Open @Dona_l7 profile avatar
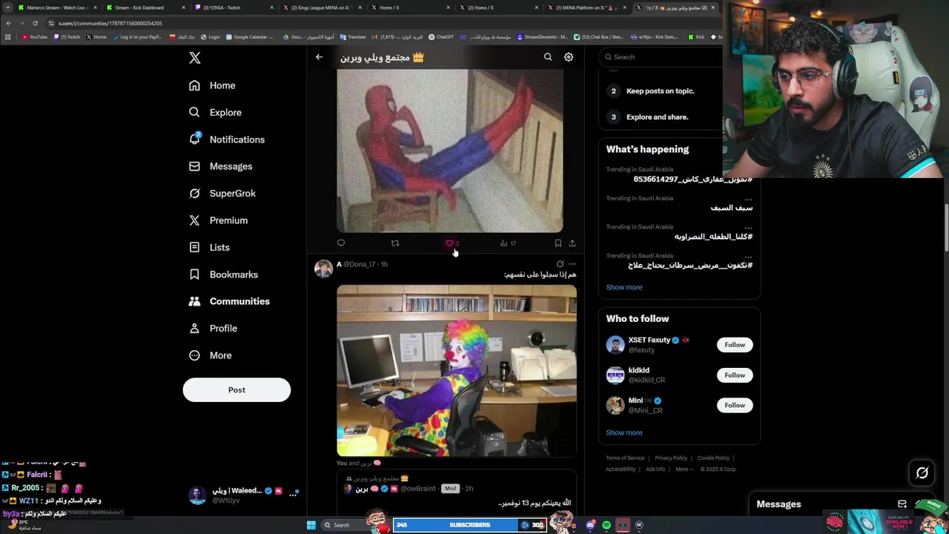 coord(323,268)
